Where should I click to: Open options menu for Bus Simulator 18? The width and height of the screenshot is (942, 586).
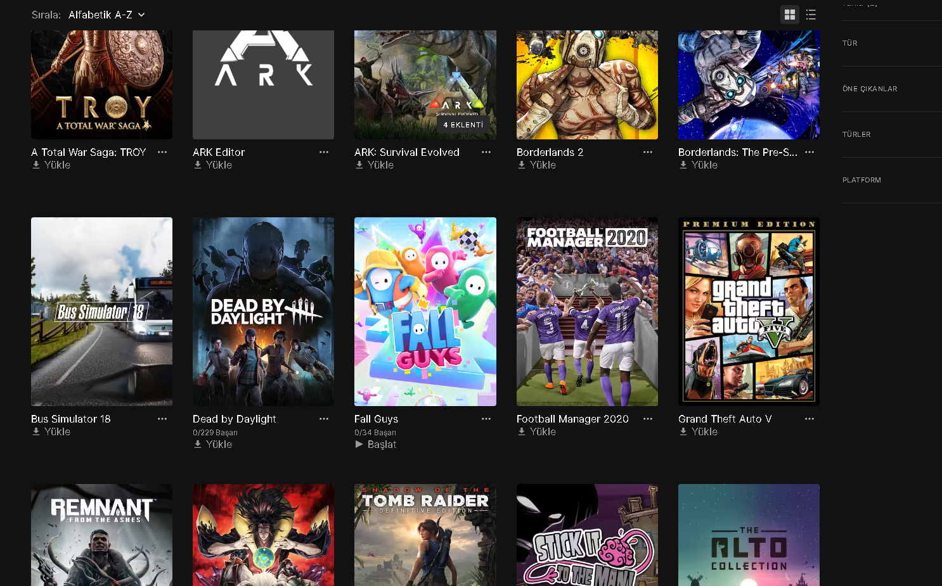pyautogui.click(x=162, y=419)
